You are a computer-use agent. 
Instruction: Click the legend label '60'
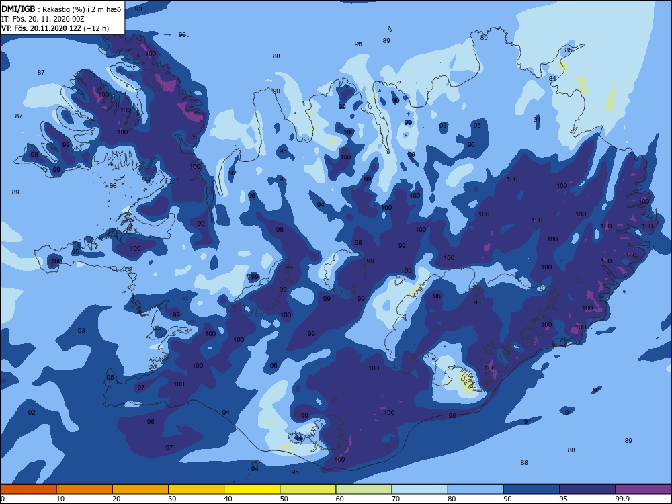[x=340, y=499]
